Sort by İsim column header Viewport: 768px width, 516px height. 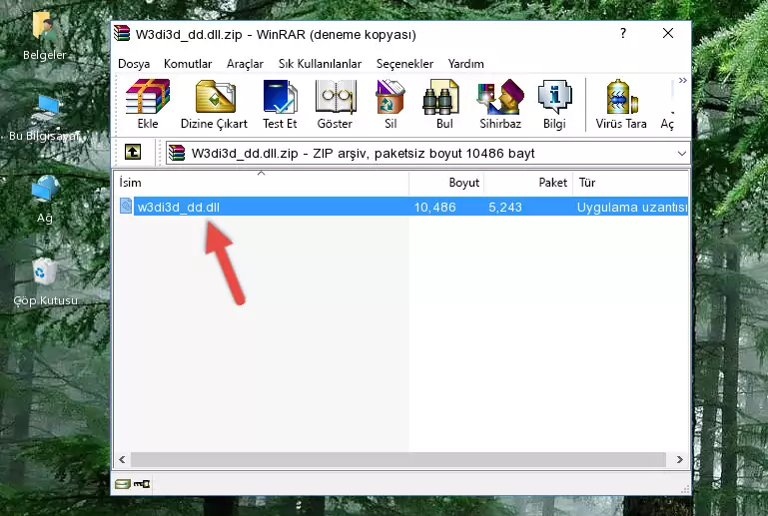pos(262,182)
